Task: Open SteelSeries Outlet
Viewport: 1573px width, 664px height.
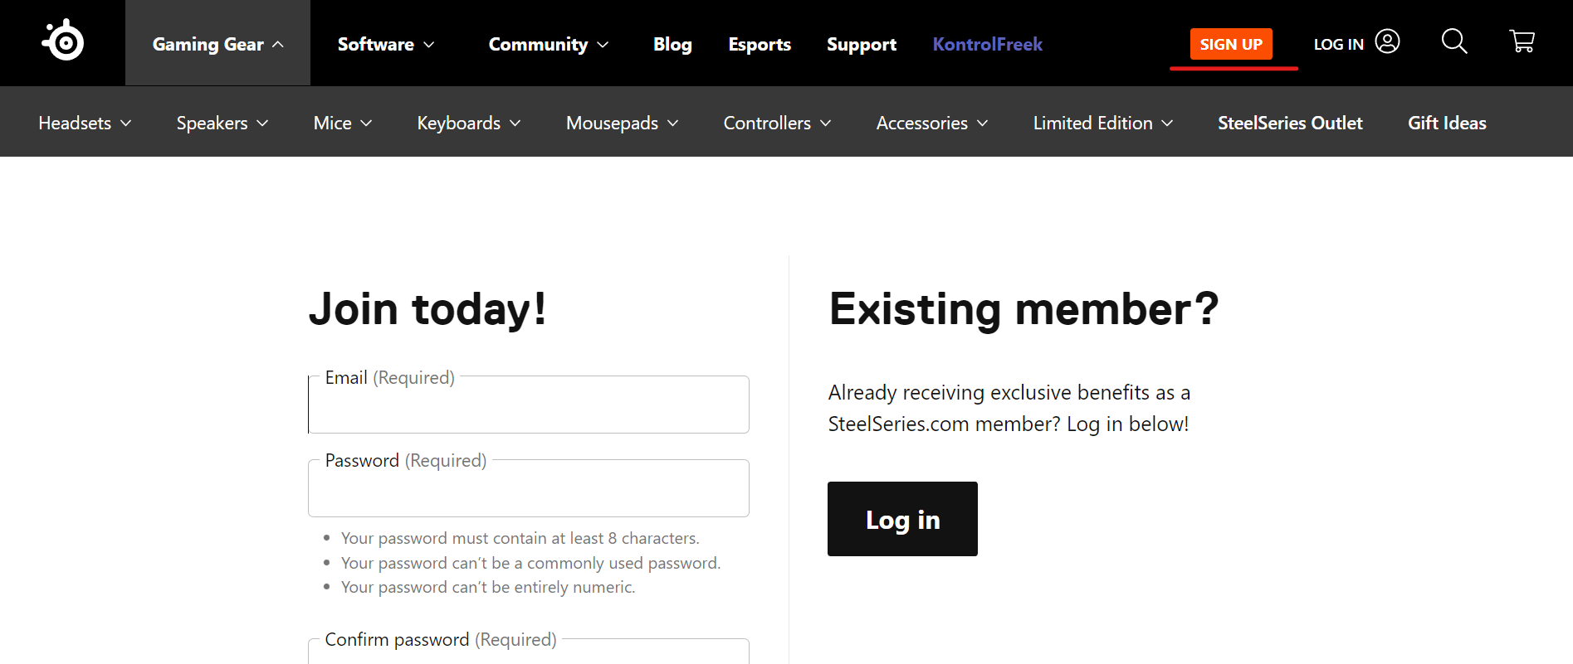Action: [1290, 123]
